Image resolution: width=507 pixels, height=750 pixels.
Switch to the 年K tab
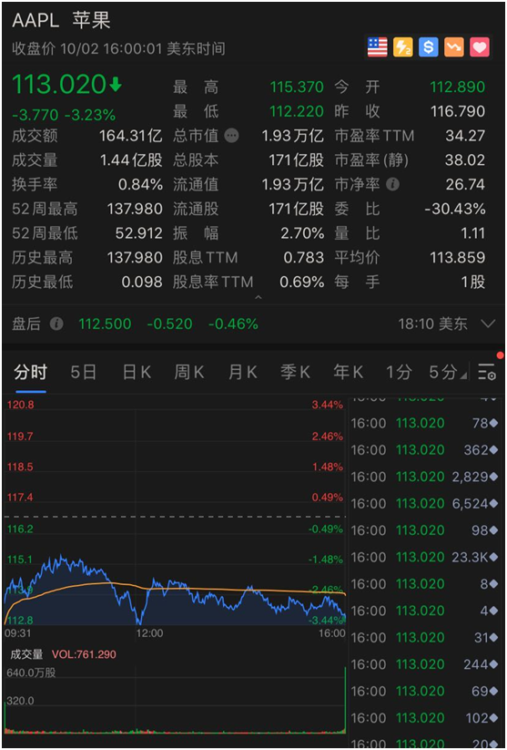click(x=349, y=372)
